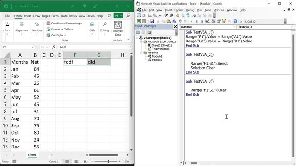Open the Properties Window toolbar icon

pos(219,21)
